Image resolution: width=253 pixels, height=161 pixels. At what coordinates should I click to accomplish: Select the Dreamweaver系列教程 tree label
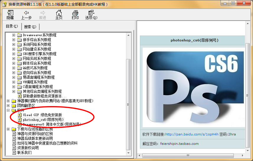(x=40, y=35)
